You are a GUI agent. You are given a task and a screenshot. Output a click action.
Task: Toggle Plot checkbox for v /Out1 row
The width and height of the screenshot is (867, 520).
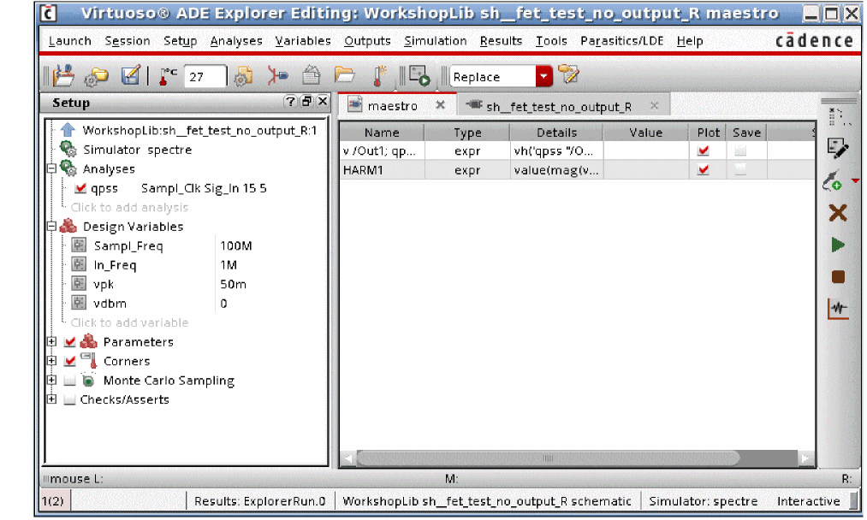704,151
